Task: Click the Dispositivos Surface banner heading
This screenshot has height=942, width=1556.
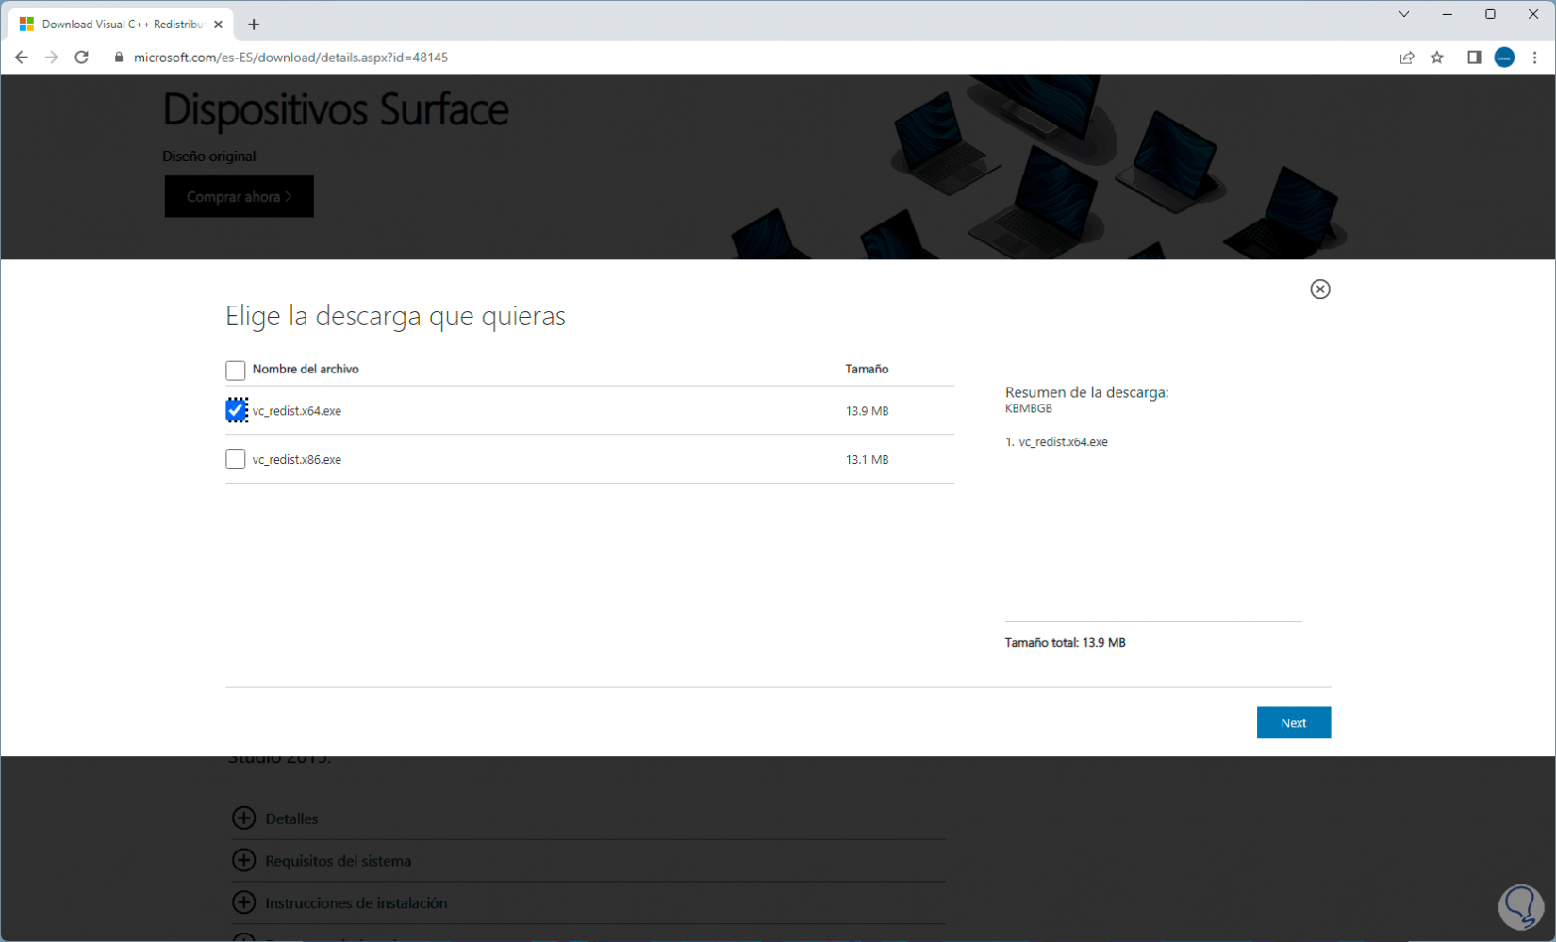Action: coord(336,110)
